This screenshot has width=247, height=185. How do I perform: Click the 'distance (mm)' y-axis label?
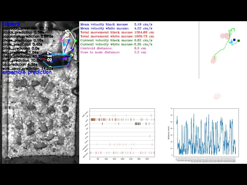point(169,133)
